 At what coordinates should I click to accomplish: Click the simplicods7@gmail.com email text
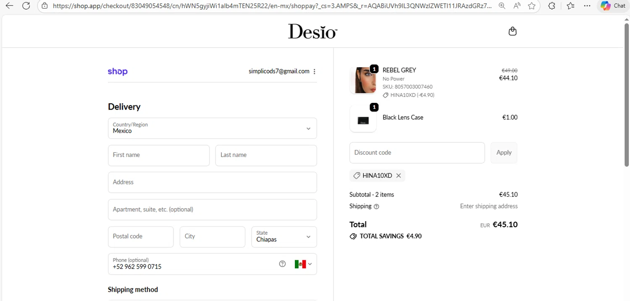[279, 71]
